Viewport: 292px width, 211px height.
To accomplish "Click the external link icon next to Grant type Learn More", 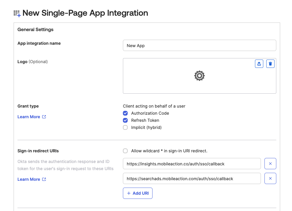I will point(44,116).
